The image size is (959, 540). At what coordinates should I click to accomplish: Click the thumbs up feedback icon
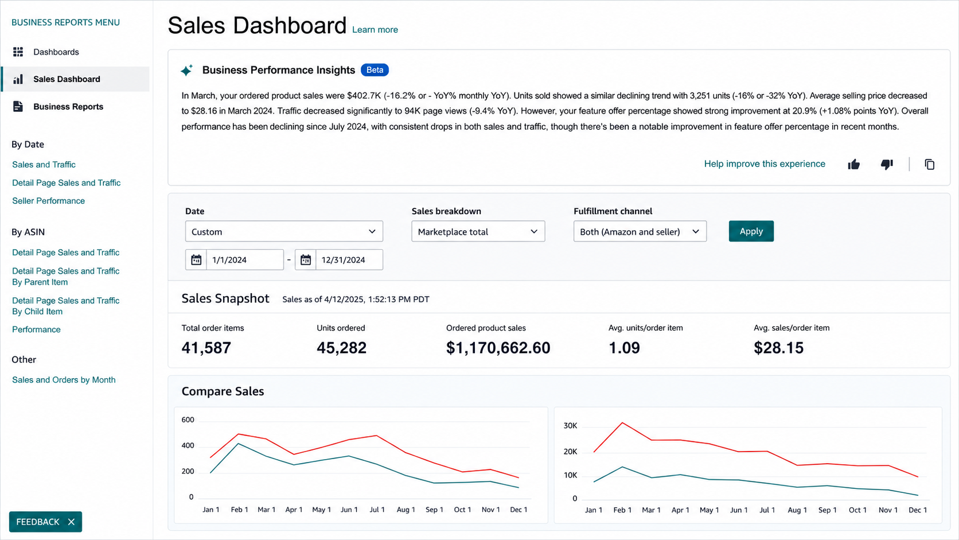[853, 165]
